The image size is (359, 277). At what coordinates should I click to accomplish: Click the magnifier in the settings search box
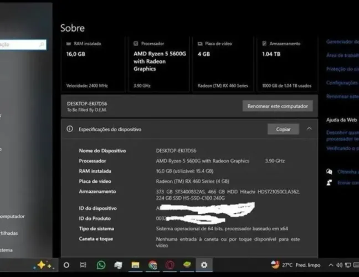42,44
